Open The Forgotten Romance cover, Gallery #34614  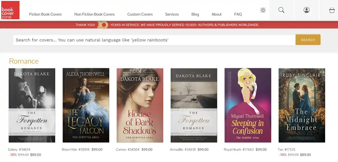(32, 105)
